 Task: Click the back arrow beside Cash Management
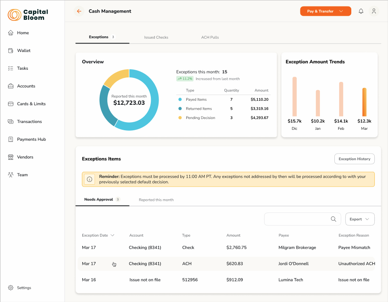pyautogui.click(x=79, y=11)
